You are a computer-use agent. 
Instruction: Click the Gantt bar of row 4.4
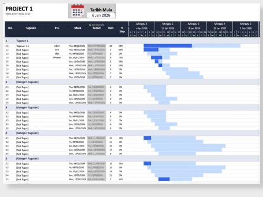pyautogui.click(x=188, y=150)
